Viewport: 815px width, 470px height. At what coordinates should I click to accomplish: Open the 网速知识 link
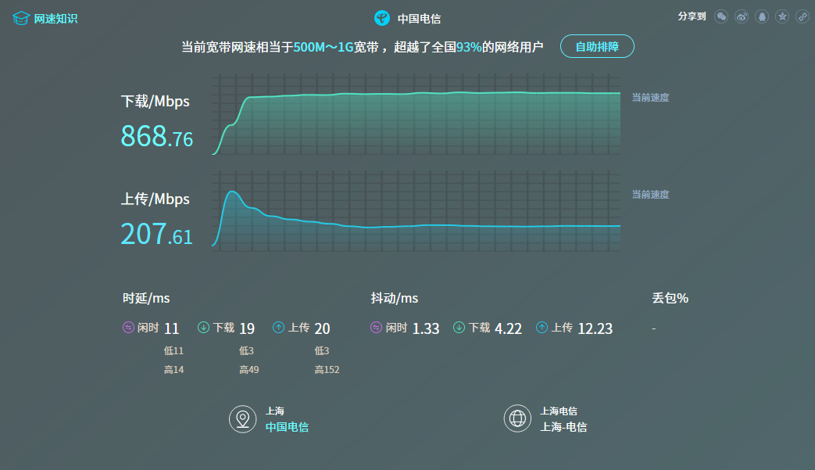tap(55, 19)
